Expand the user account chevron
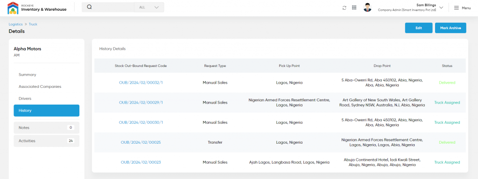The width and height of the screenshot is (478, 179). 441,7
